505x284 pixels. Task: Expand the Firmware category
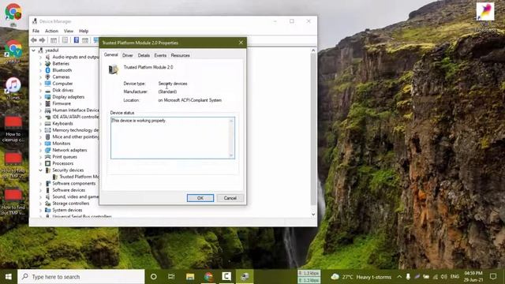click(x=40, y=103)
